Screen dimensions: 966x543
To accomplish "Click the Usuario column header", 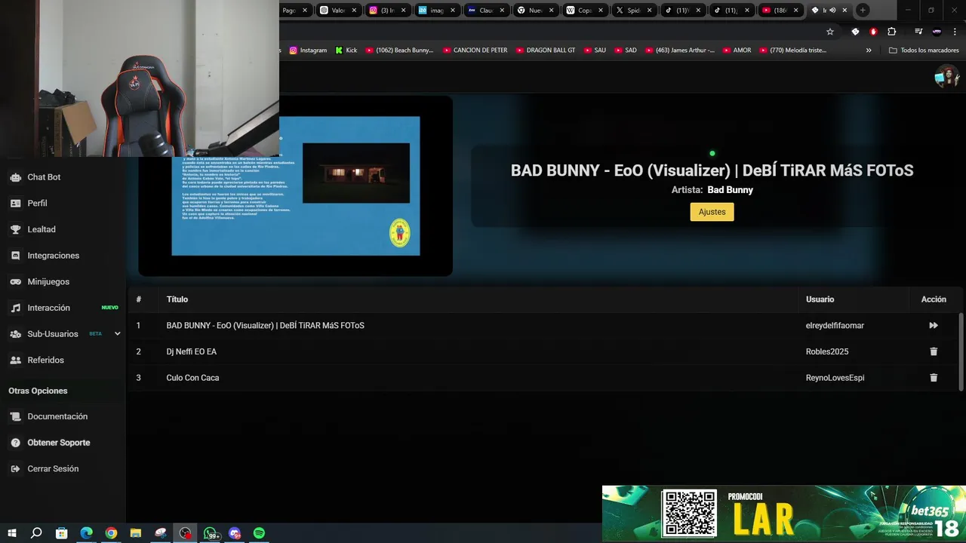I will pyautogui.click(x=820, y=299).
